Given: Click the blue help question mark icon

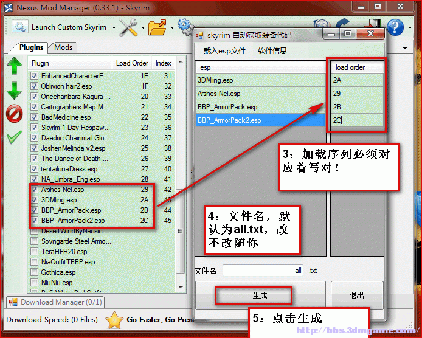Looking at the screenshot, I should click(x=395, y=27).
